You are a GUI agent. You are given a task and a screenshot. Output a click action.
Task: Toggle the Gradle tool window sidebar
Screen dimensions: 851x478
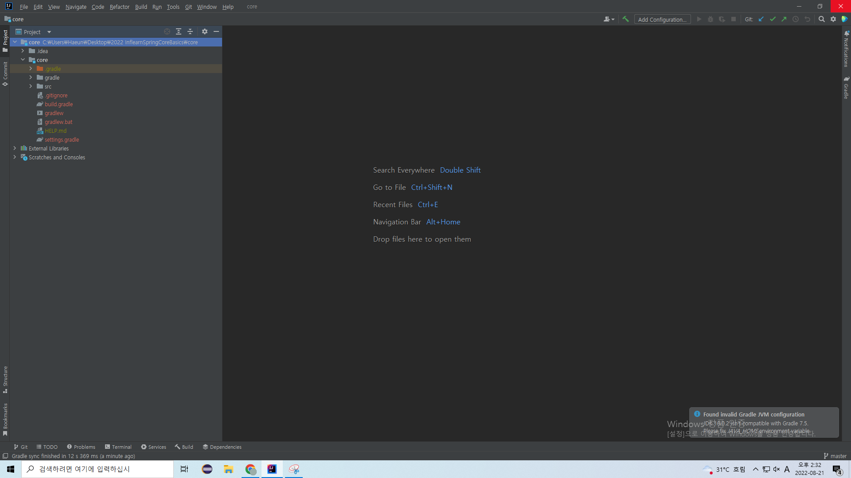[846, 88]
